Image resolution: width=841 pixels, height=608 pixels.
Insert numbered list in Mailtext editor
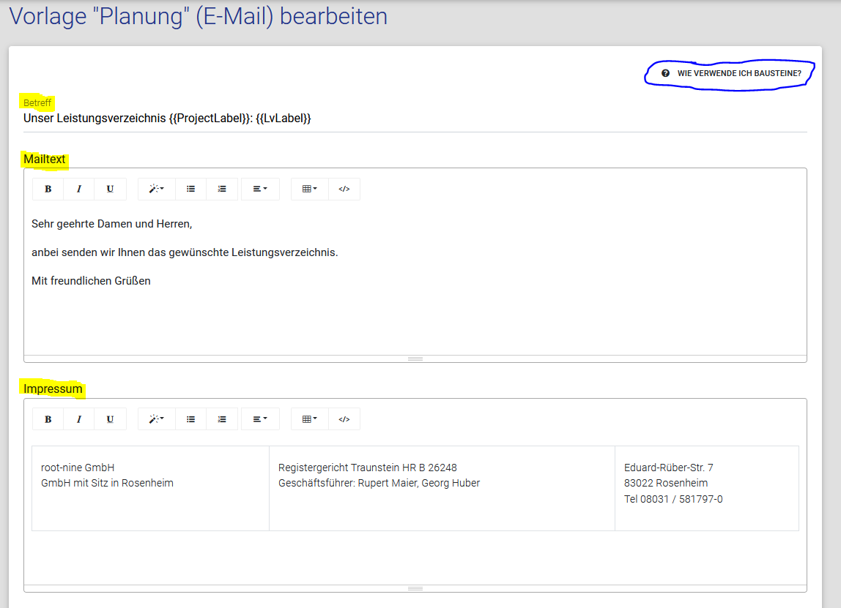(x=222, y=189)
